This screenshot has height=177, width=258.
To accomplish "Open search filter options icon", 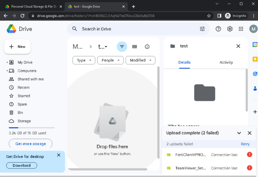I will 202,29.
